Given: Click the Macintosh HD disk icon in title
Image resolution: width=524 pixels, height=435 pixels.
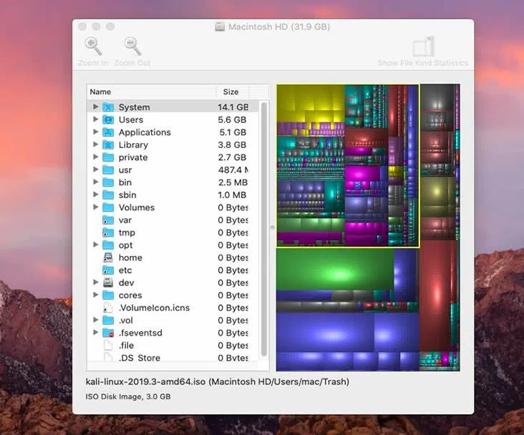Looking at the screenshot, I should point(220,26).
